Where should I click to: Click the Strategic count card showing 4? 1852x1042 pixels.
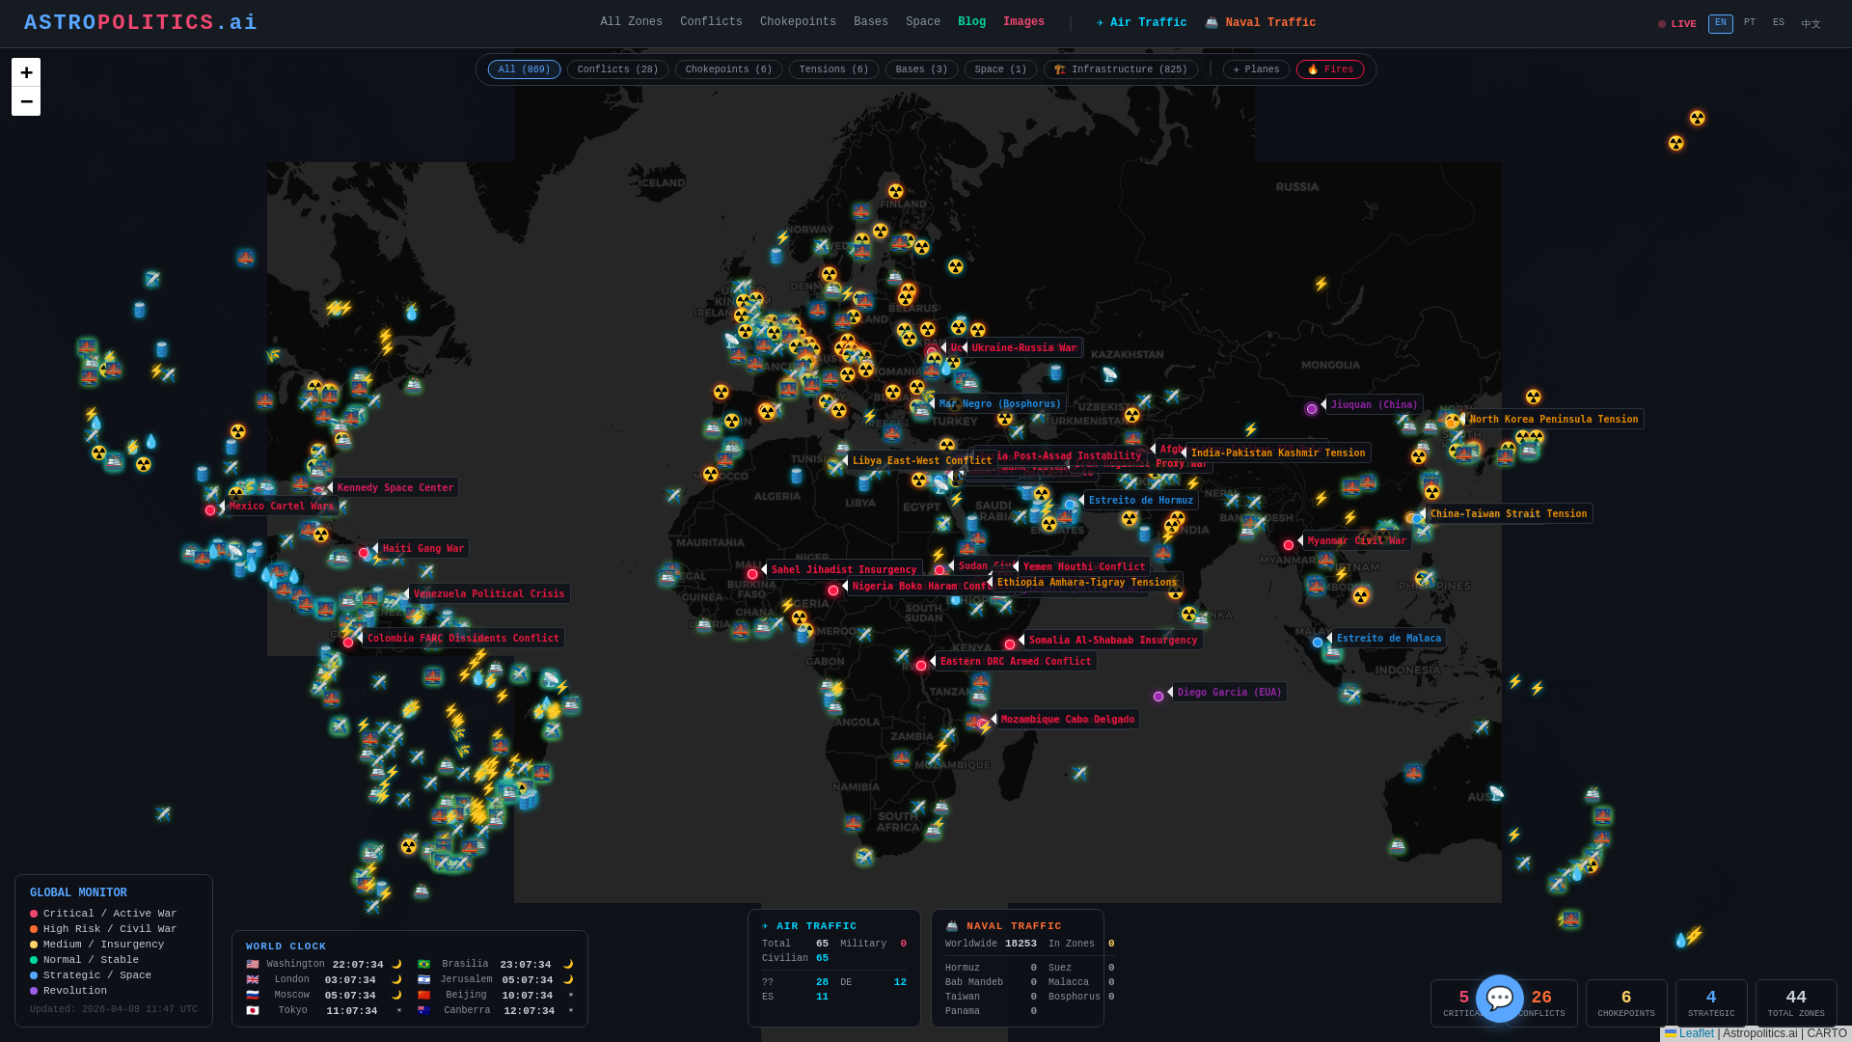[1711, 1003]
